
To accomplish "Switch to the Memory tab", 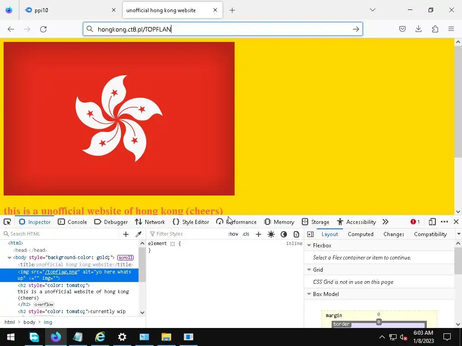I will click(x=279, y=222).
